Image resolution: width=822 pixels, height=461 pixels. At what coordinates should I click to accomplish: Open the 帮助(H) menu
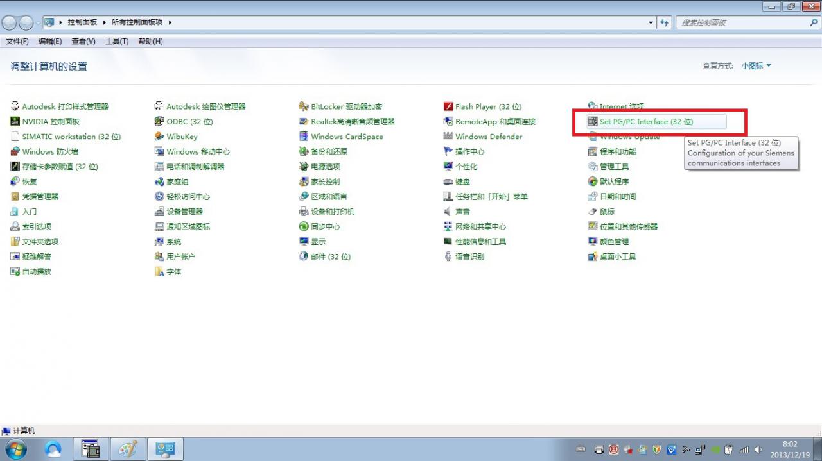click(x=150, y=41)
